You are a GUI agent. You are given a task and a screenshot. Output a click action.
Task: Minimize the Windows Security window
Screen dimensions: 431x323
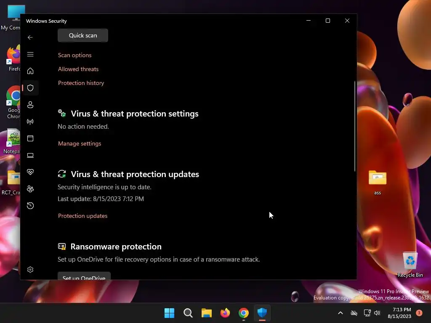[309, 21]
